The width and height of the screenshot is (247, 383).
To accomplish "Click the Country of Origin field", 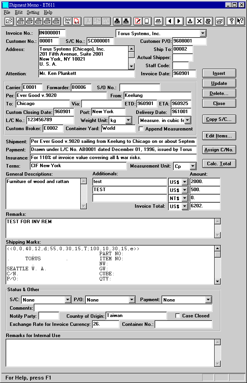I will (x=136, y=316).
